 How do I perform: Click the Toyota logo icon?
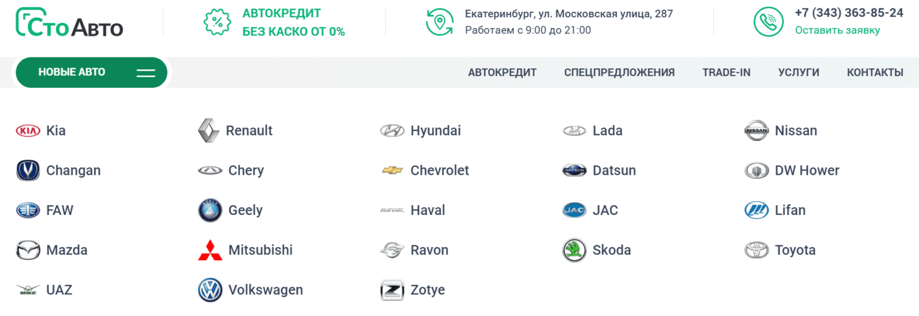pyautogui.click(x=756, y=250)
